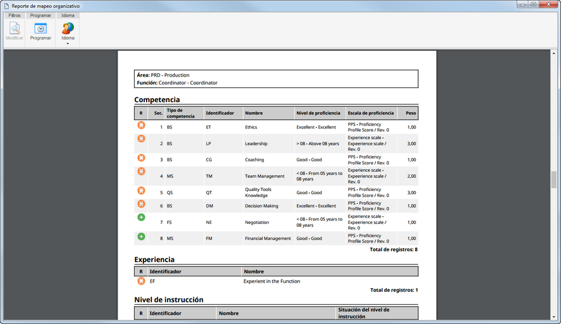Click the 'Quality Tools Knowledge' cell
Viewport: 561px width, 324px height.
click(258, 192)
